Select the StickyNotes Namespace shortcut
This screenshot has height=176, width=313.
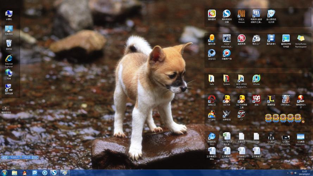tap(301, 38)
